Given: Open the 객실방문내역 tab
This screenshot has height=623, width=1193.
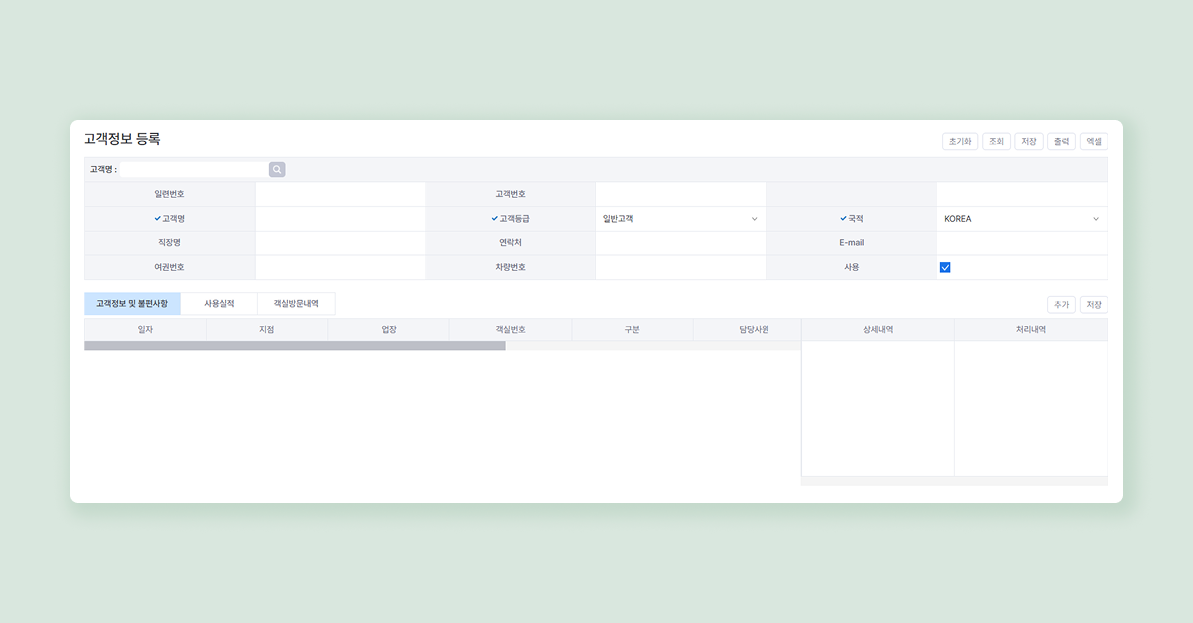Looking at the screenshot, I should point(296,304).
